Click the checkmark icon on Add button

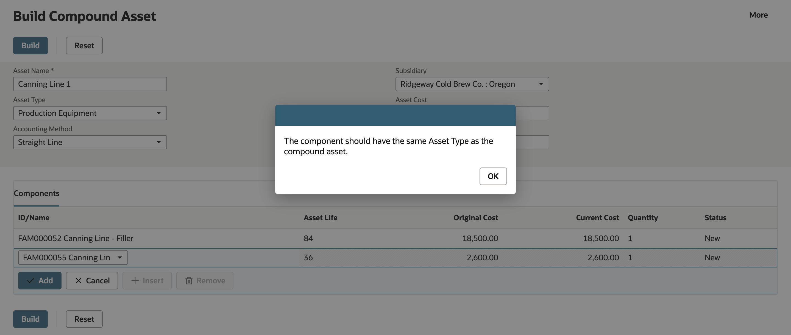pyautogui.click(x=30, y=281)
